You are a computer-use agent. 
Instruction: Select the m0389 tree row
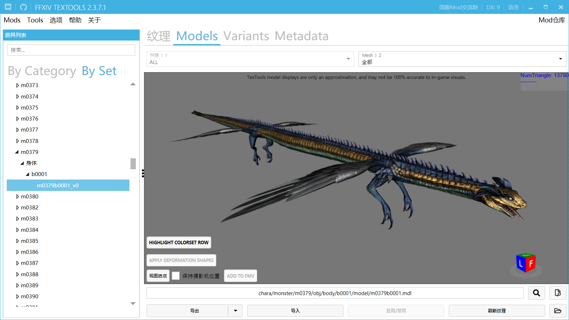pyautogui.click(x=30, y=286)
